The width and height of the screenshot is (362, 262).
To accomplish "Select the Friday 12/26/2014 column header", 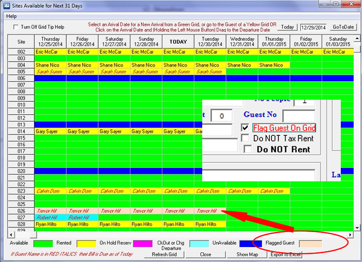I will [x=82, y=41].
